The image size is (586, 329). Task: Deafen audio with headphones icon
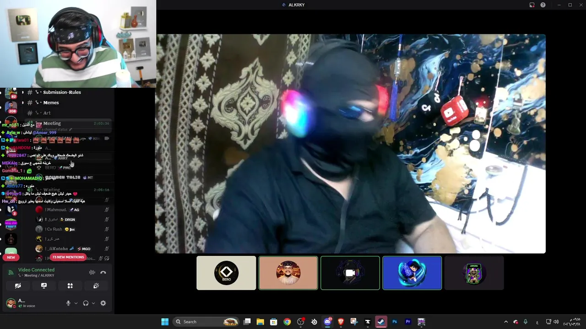pyautogui.click(x=86, y=303)
